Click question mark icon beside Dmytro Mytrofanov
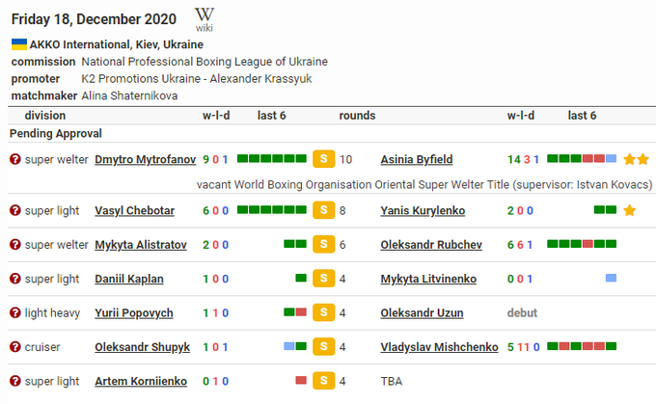Viewport: 656px width, 404px height. 14,159
